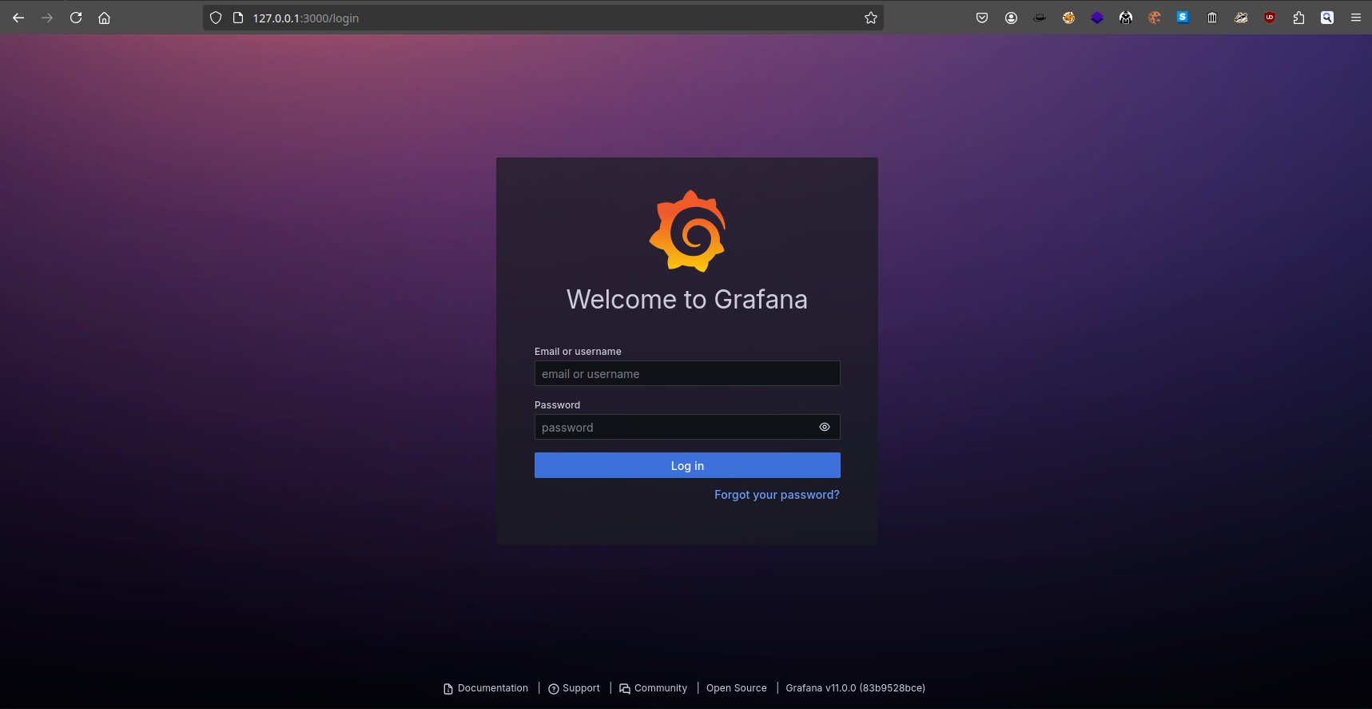This screenshot has height=709, width=1372.
Task: Open the Open Source footer link
Action: point(737,688)
